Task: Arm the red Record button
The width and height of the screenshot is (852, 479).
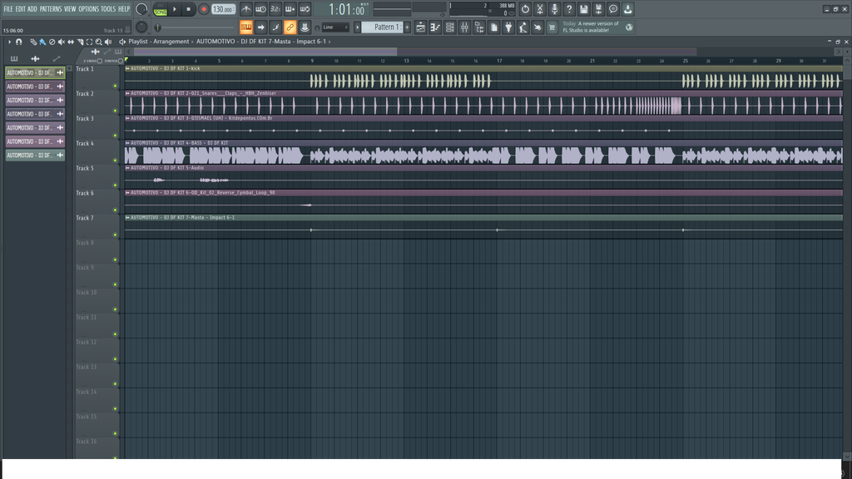Action: click(204, 9)
